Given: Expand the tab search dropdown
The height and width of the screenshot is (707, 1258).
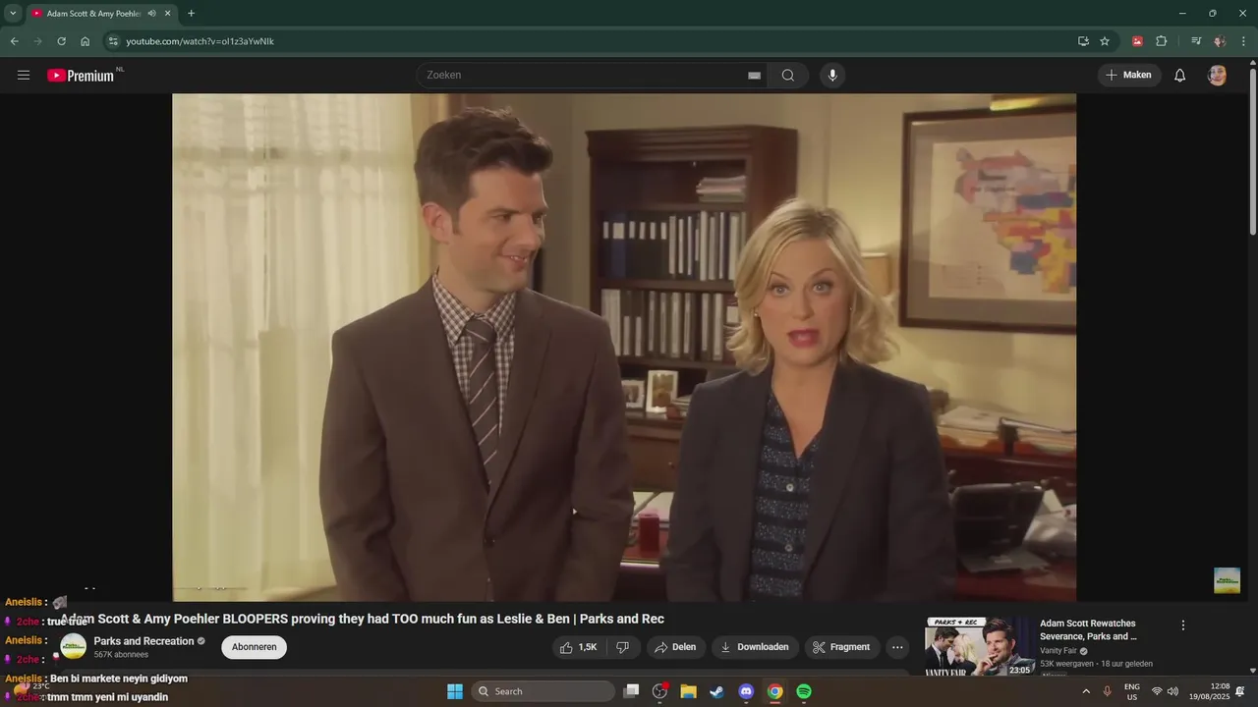Looking at the screenshot, I should 13,14.
